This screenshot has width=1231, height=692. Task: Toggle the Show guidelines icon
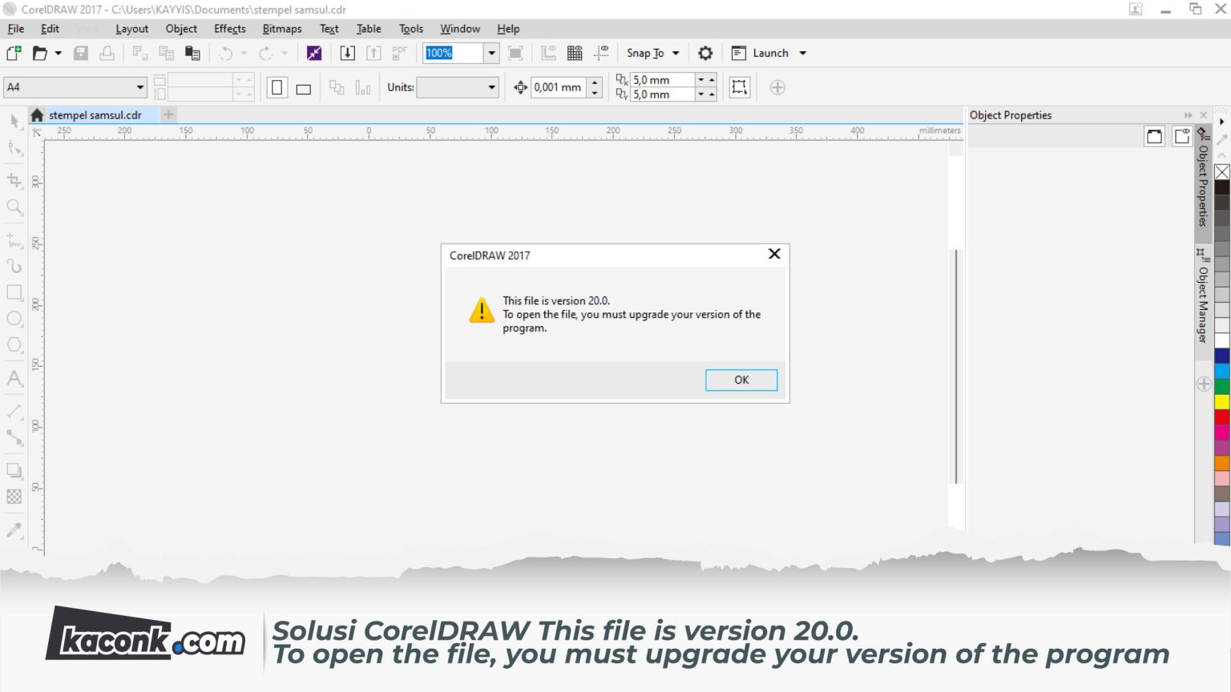pyautogui.click(x=601, y=53)
